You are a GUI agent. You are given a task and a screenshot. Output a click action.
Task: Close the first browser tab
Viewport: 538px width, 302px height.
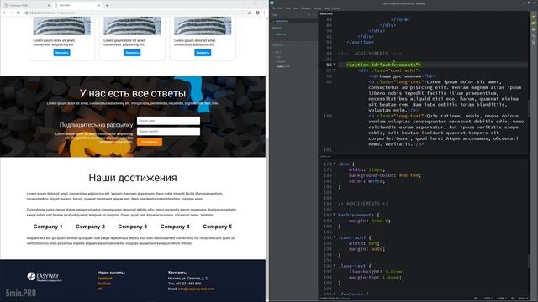point(49,6)
